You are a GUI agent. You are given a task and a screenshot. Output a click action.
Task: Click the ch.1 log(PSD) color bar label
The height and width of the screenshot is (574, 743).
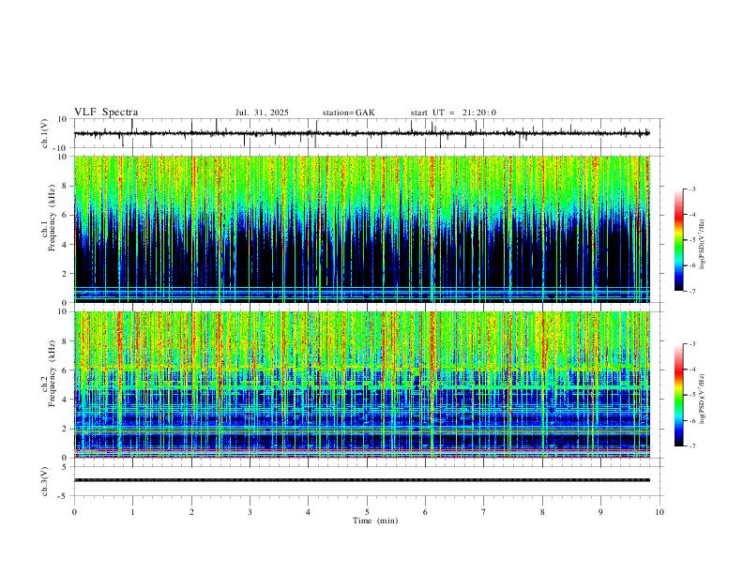(702, 245)
